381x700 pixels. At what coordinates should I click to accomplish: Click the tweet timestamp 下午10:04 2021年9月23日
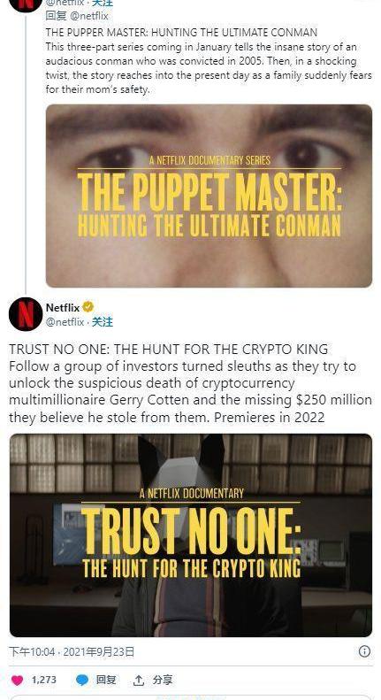coord(72,652)
